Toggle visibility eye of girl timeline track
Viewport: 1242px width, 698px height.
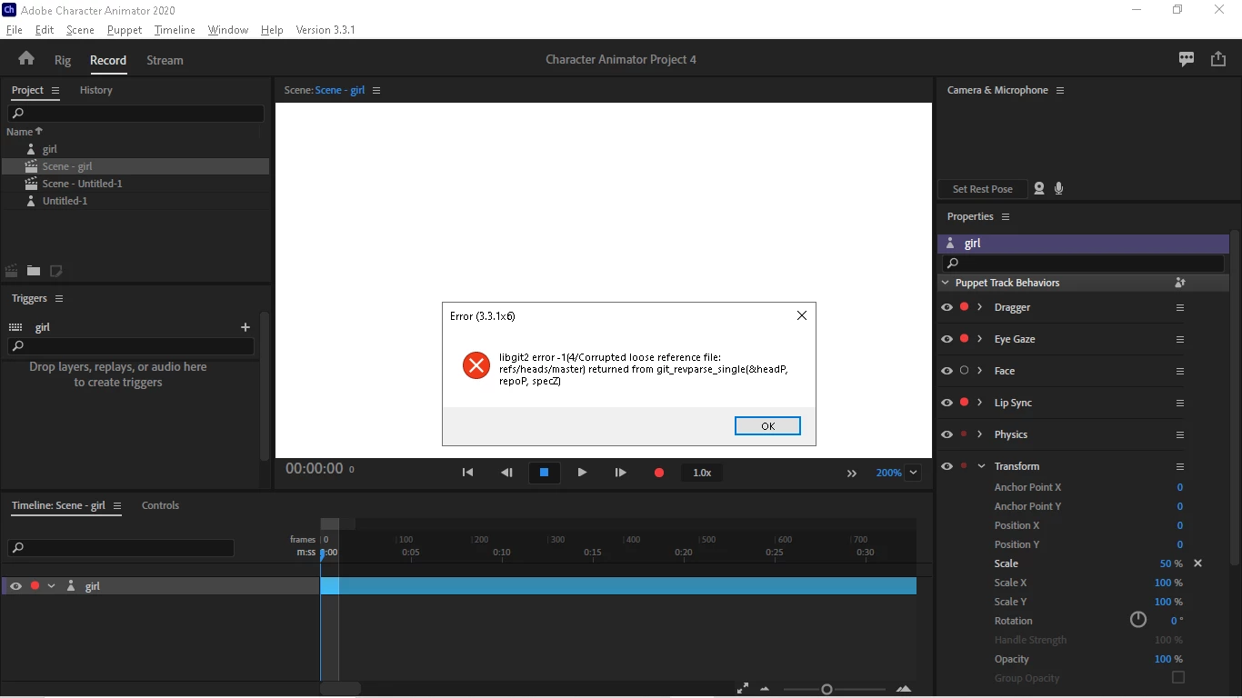click(x=15, y=586)
